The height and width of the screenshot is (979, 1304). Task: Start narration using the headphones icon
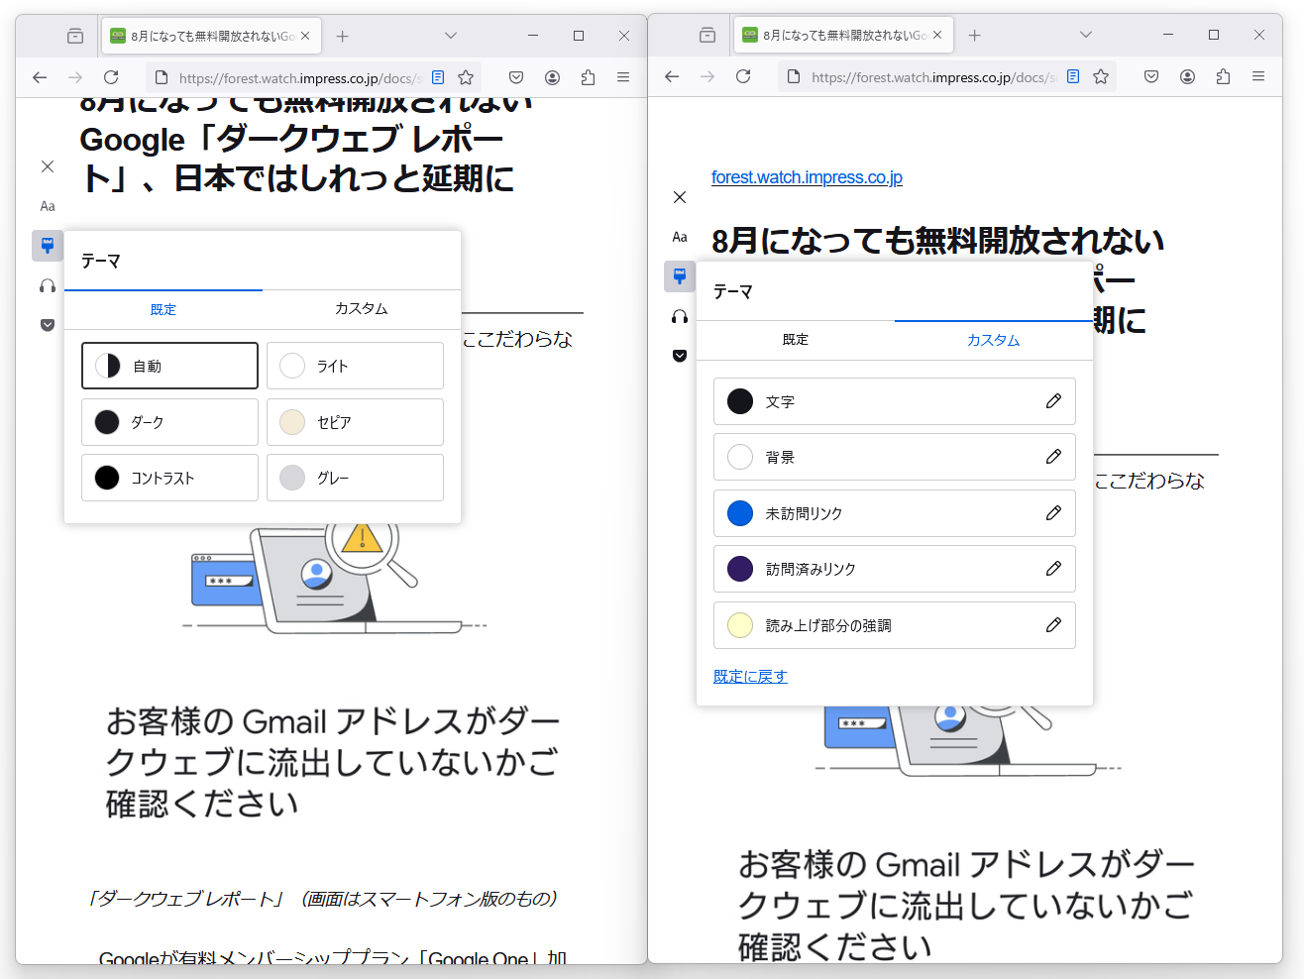coord(47,285)
